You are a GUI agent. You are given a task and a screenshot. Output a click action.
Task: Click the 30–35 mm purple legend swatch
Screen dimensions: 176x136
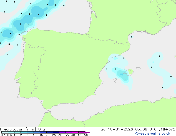pos(62,132)
